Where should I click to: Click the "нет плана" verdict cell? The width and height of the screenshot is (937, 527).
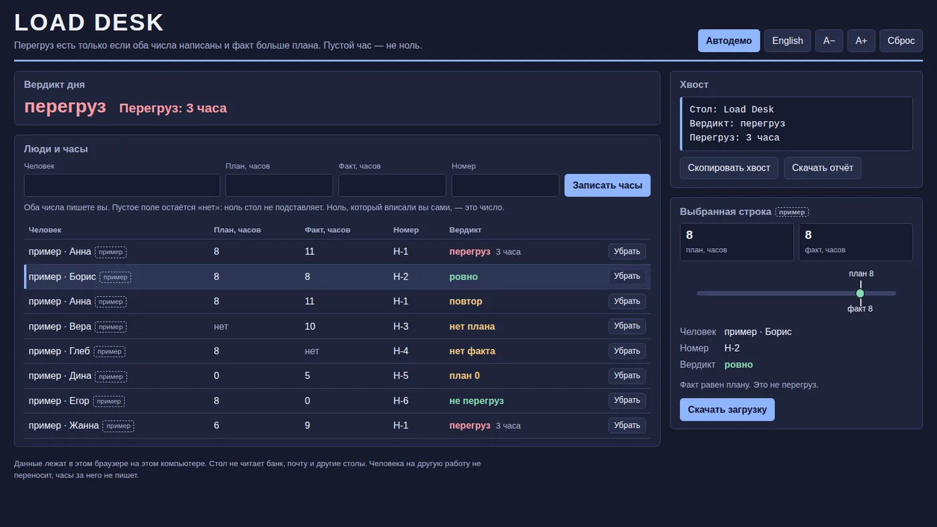pyautogui.click(x=472, y=326)
